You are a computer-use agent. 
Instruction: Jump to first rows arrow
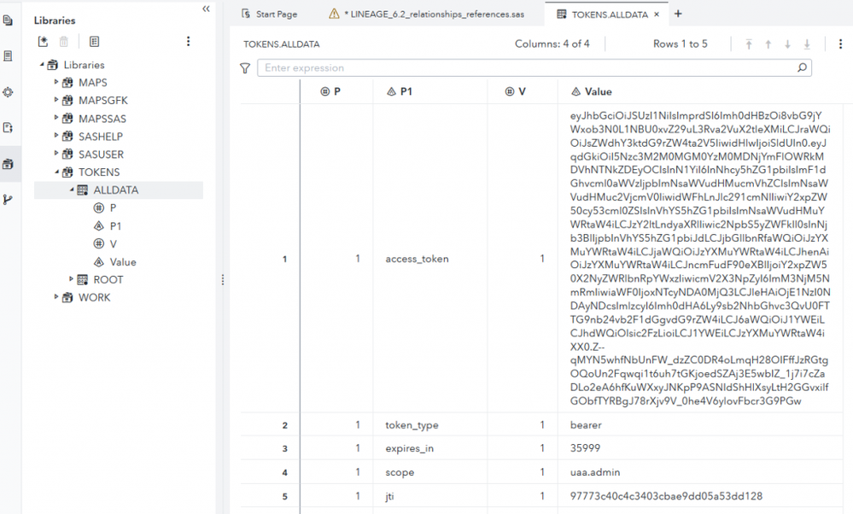click(x=749, y=44)
